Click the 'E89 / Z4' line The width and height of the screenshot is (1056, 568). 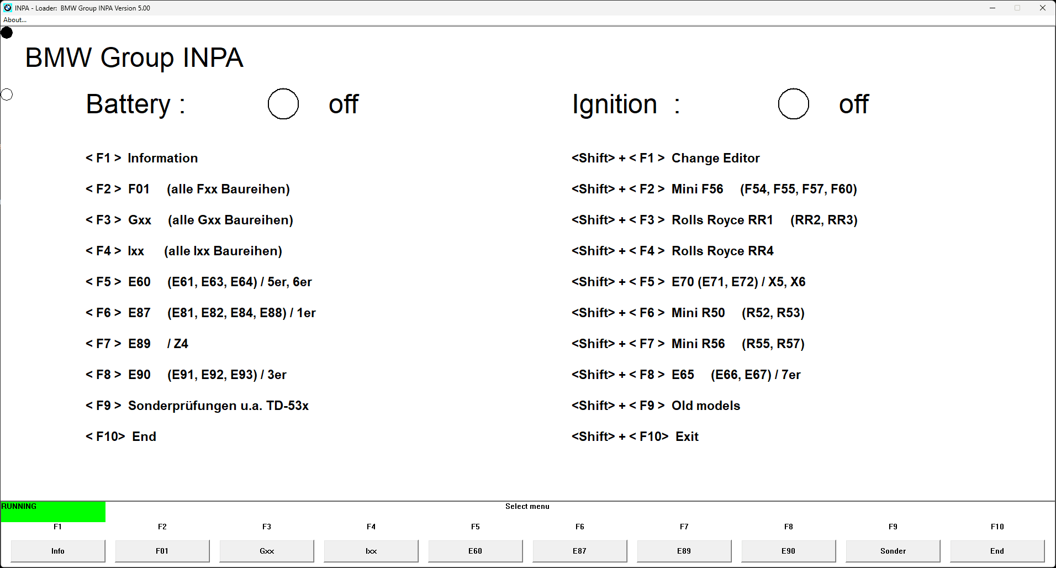(x=137, y=344)
